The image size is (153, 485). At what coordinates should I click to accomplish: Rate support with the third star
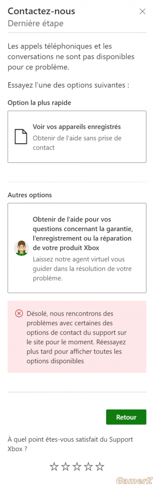click(x=77, y=467)
